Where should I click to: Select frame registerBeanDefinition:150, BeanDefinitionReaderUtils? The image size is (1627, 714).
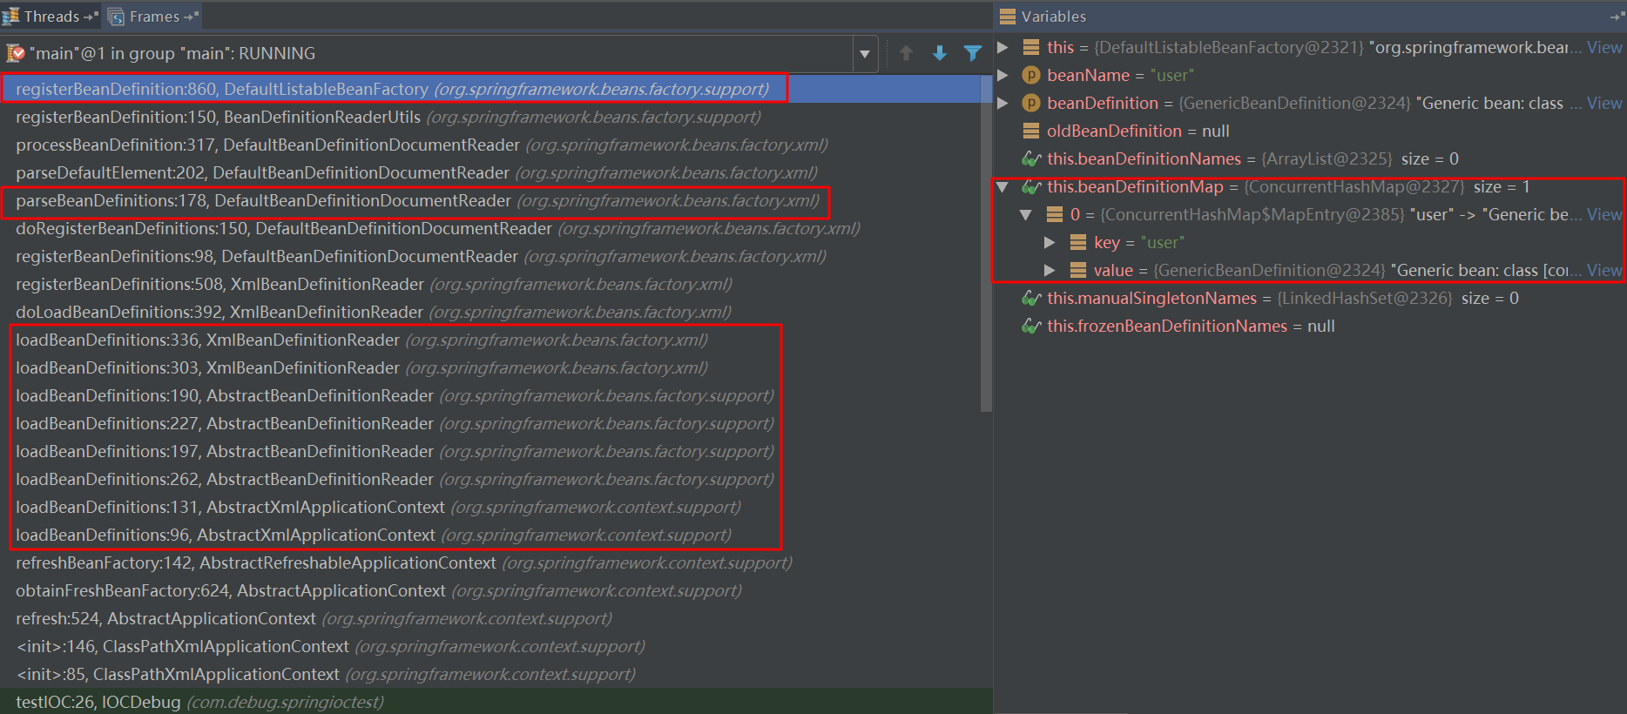click(x=491, y=117)
